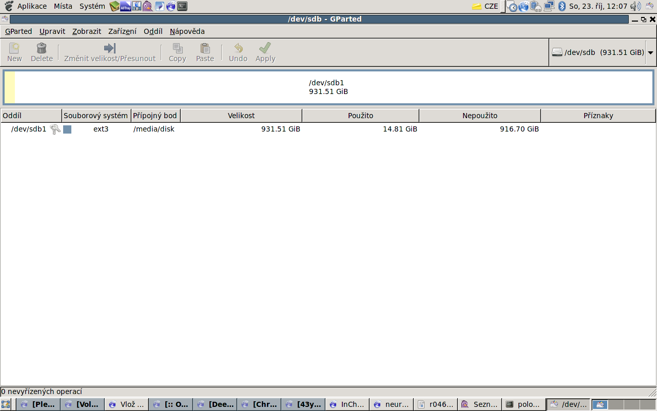Click the CZE keyboard layout indicator
This screenshot has height=411, width=657.
click(491, 6)
